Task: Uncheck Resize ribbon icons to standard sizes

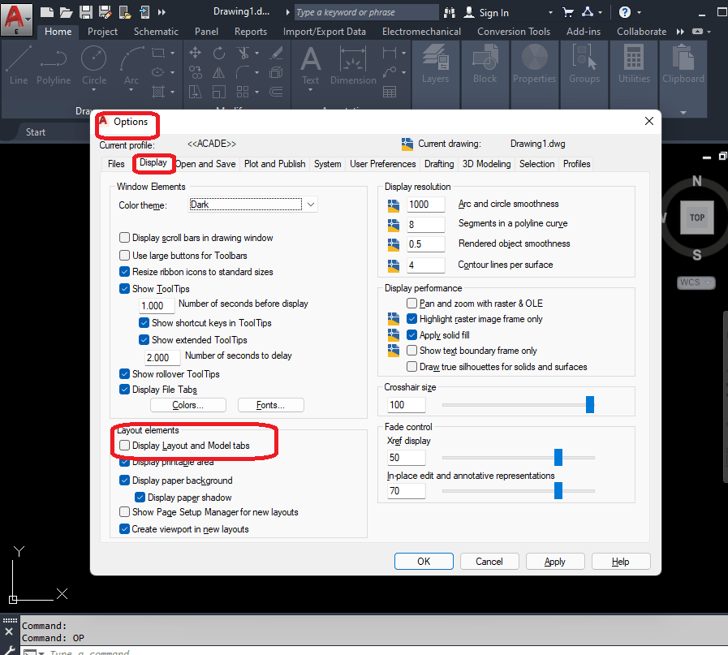Action: [124, 272]
